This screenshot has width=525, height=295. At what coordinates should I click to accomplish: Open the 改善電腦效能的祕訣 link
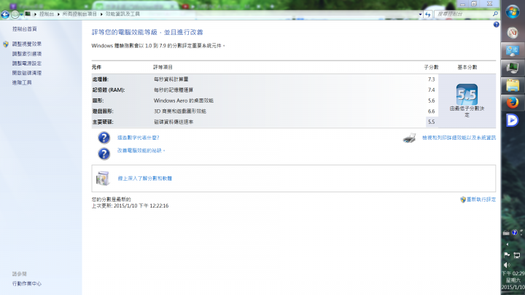[x=141, y=151]
